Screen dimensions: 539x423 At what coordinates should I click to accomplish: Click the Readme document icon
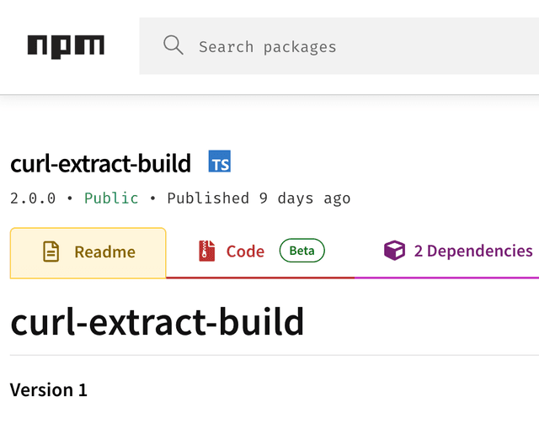point(52,251)
